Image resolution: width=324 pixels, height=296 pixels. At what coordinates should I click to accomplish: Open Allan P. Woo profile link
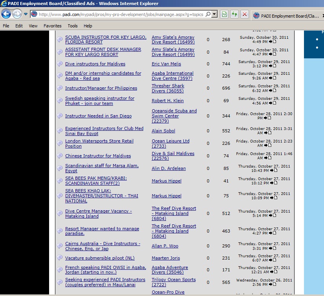[x=165, y=246]
